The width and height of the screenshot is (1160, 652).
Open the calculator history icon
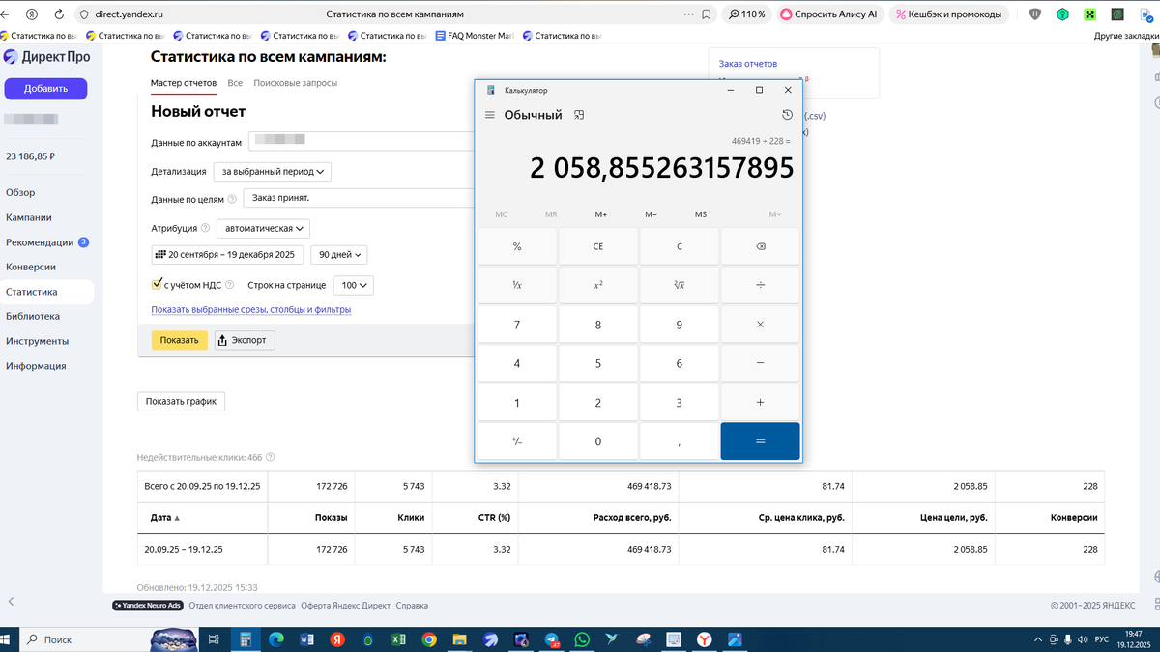pos(788,115)
